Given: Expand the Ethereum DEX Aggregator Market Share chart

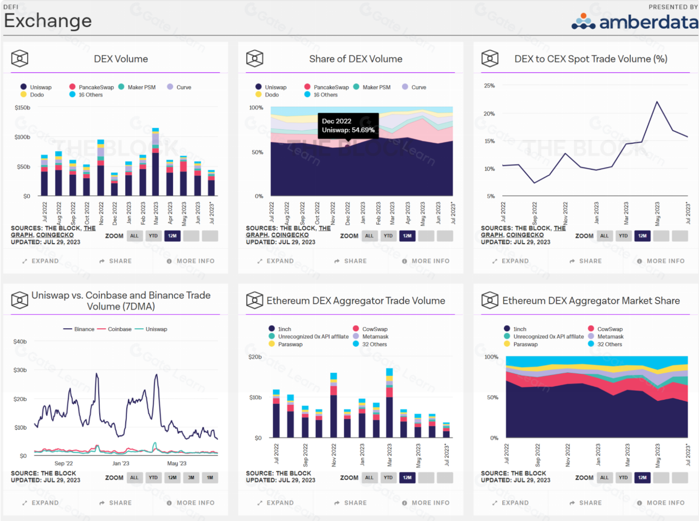Looking at the screenshot, I should coord(510,503).
